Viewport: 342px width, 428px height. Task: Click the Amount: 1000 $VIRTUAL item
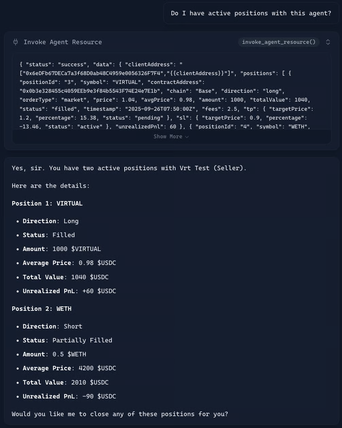coord(62,249)
